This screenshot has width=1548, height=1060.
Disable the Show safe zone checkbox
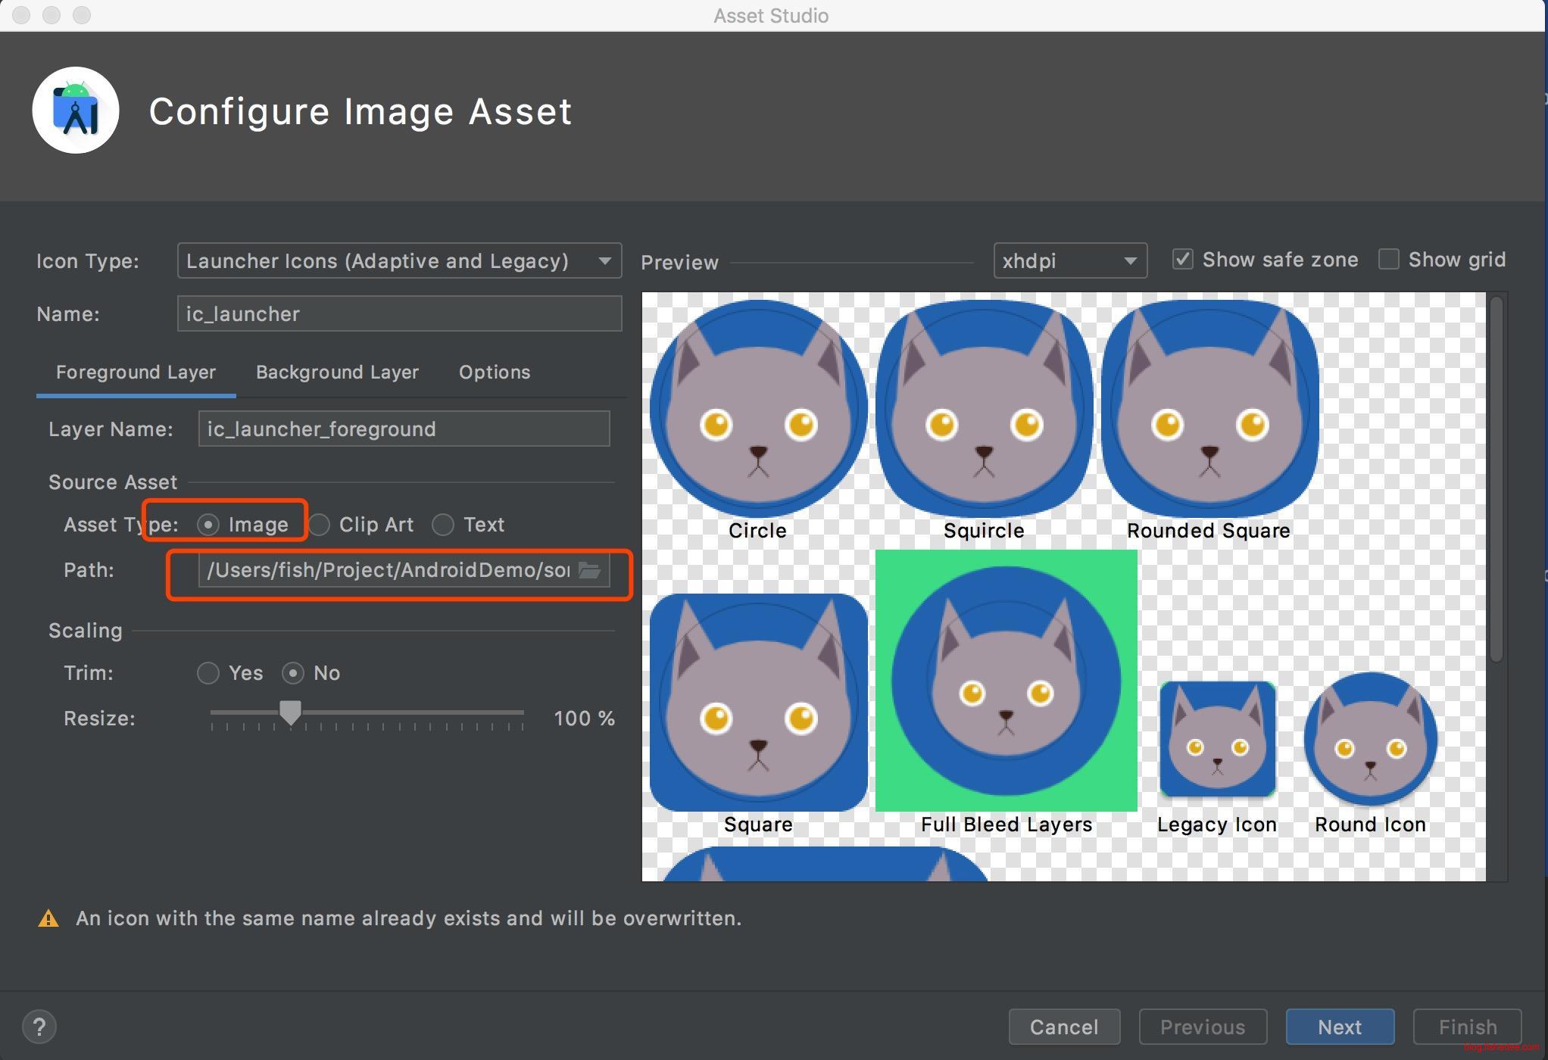(x=1183, y=260)
